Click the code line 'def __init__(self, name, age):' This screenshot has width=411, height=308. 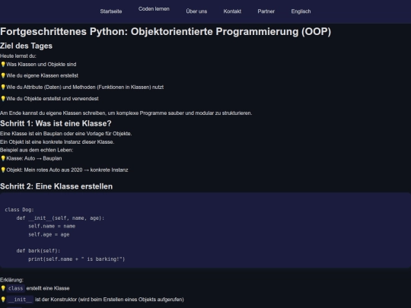click(60, 218)
